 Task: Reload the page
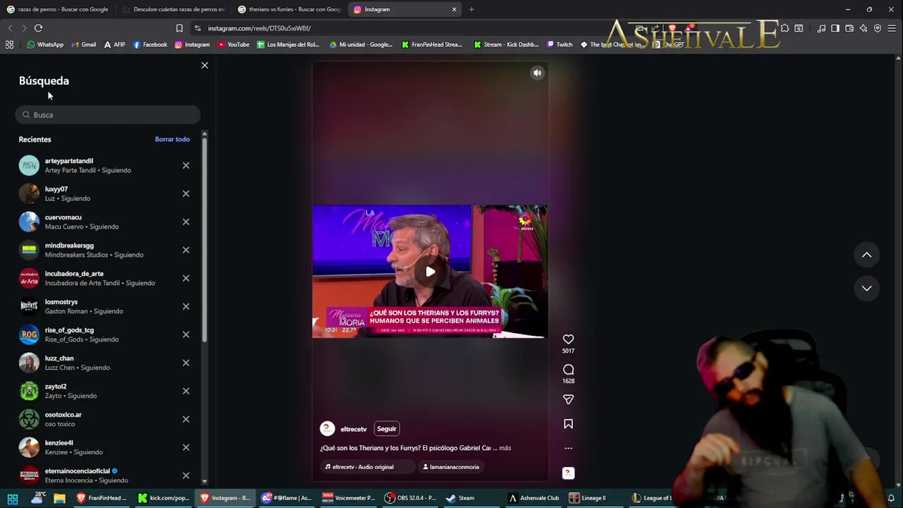39,28
